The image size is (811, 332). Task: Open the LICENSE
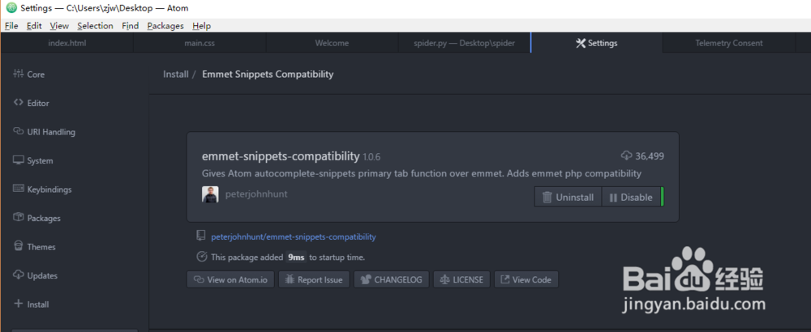pos(461,280)
